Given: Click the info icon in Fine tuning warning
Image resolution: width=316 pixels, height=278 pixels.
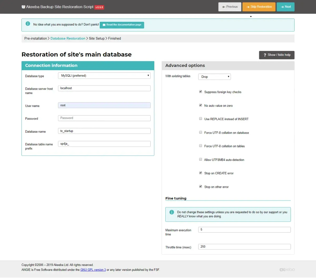Looking at the screenshot, I should pos(172,212).
